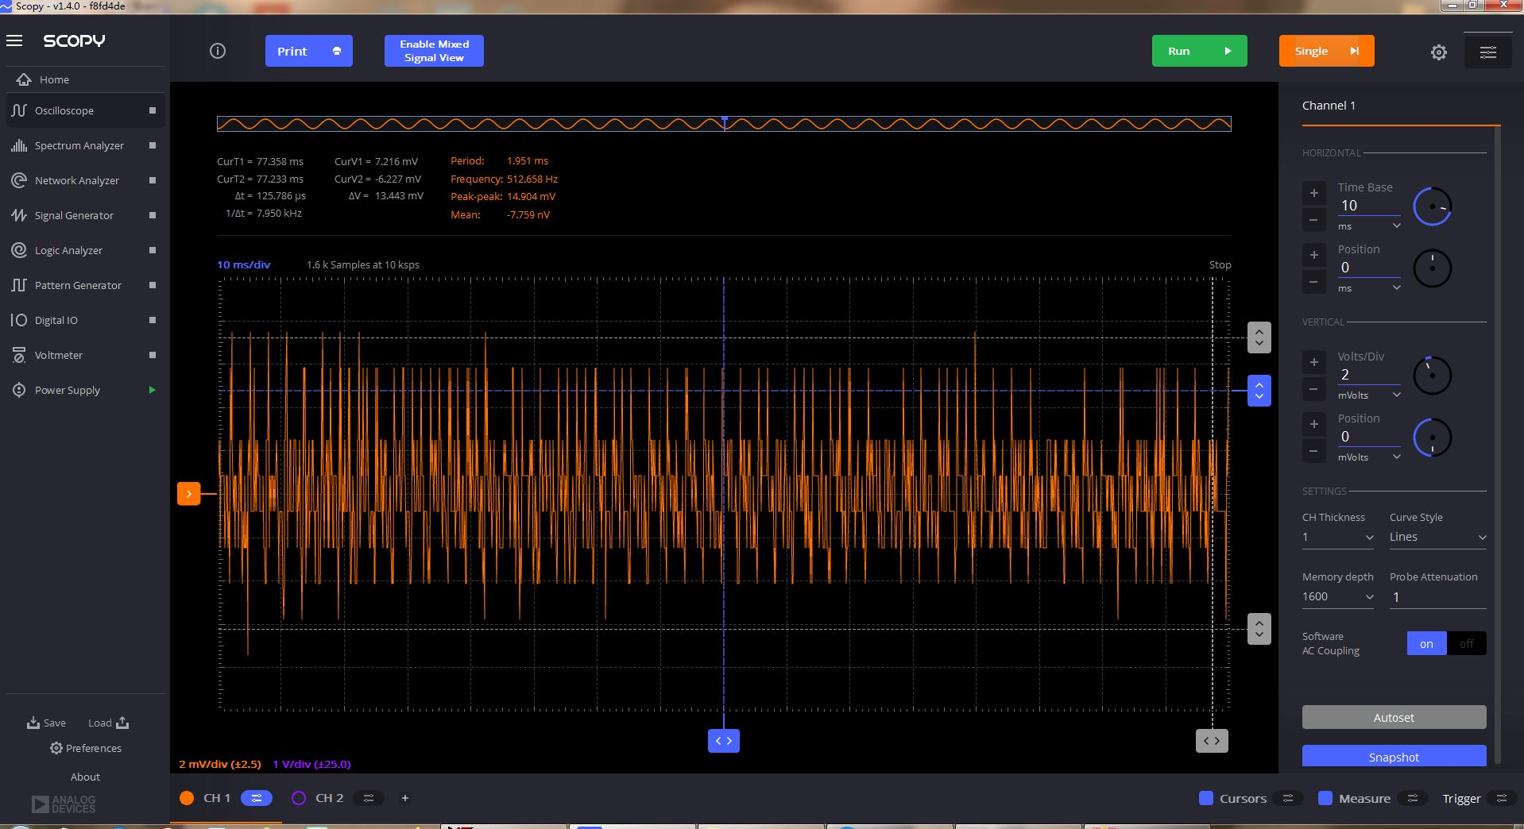Image resolution: width=1524 pixels, height=829 pixels.
Task: Click the Autoset button
Action: (x=1394, y=717)
